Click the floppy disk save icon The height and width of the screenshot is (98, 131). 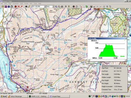tap(91, 7)
